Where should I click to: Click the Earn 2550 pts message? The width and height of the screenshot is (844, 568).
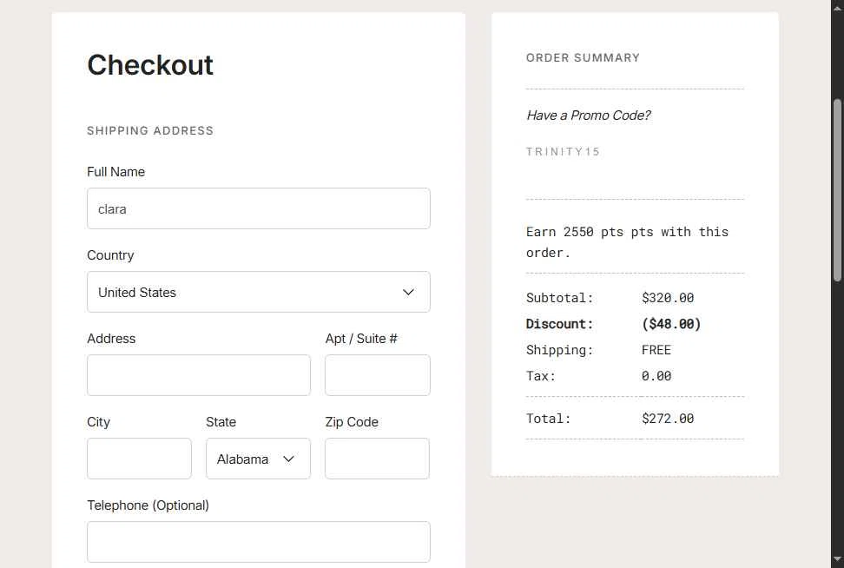pyautogui.click(x=627, y=242)
